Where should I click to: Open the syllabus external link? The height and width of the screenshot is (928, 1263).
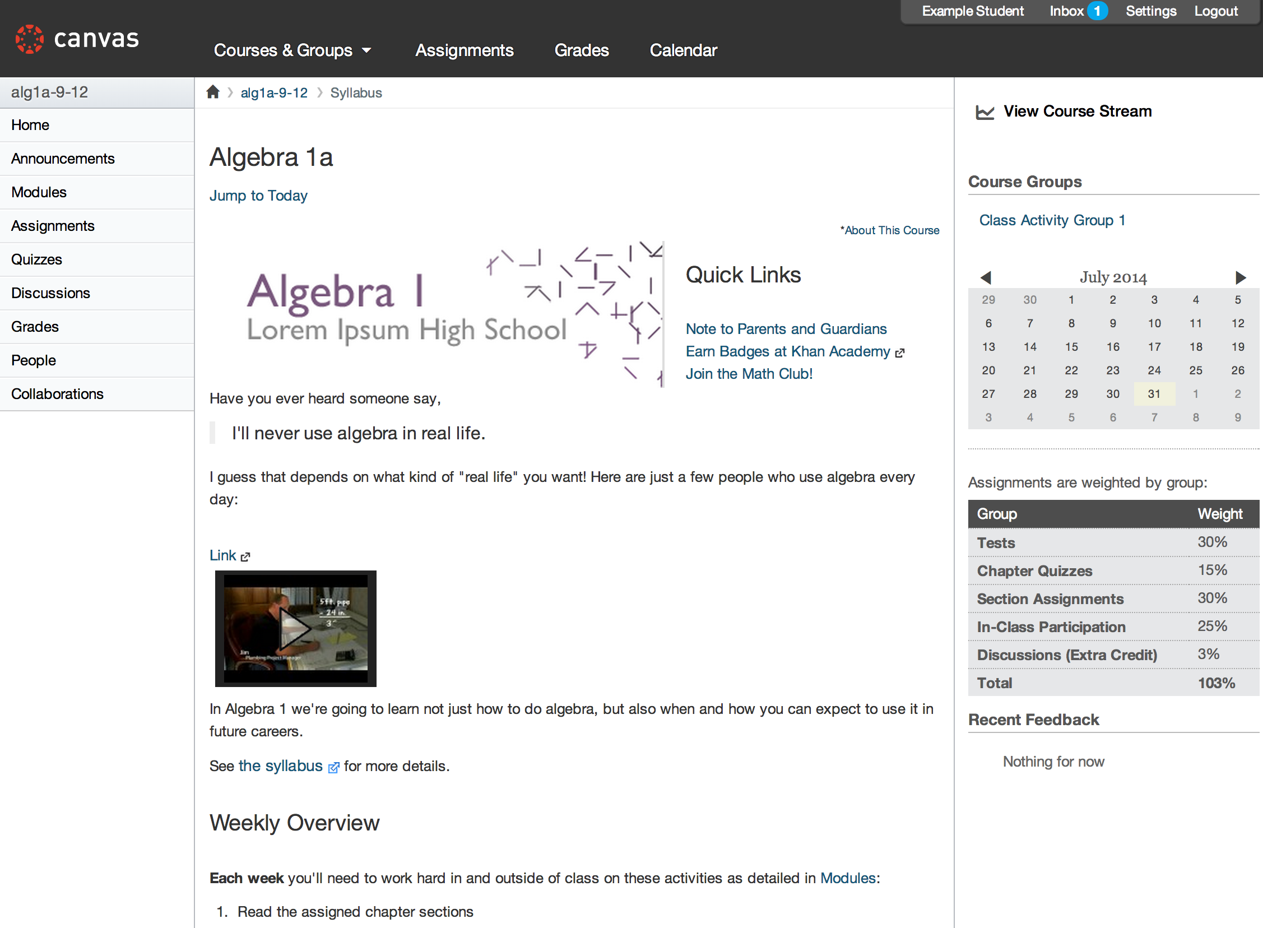pos(281,766)
